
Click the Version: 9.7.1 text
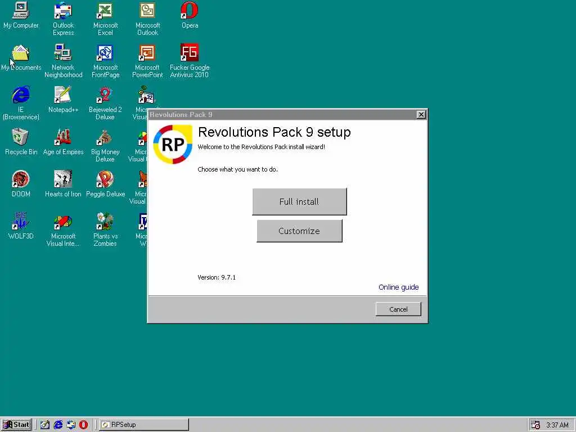click(217, 277)
